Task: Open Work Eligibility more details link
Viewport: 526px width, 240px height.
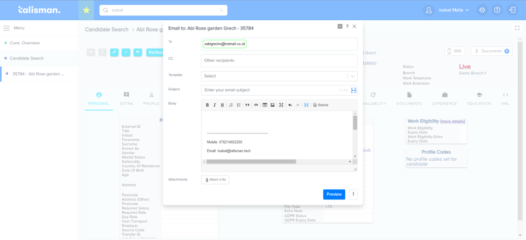Action: [453, 121]
